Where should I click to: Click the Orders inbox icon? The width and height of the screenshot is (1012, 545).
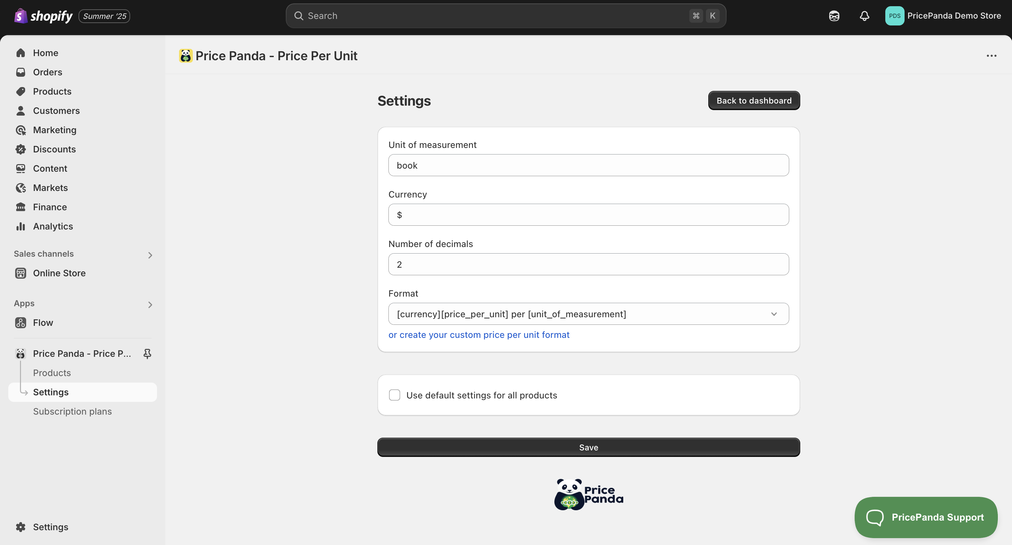pyautogui.click(x=21, y=72)
